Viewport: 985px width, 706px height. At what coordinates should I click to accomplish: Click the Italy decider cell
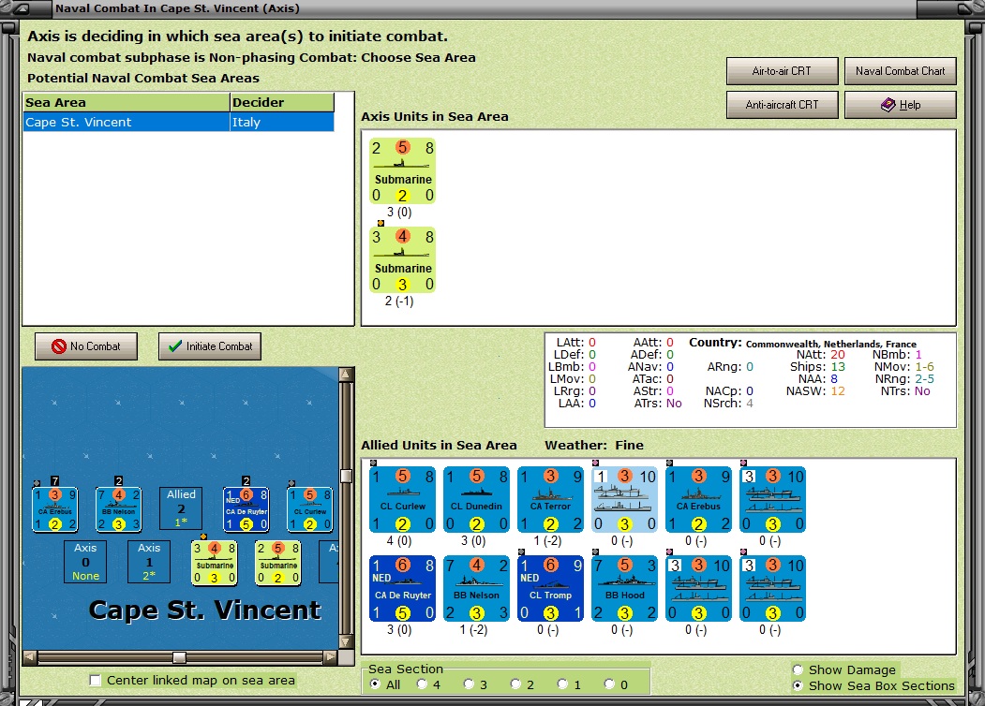click(282, 123)
